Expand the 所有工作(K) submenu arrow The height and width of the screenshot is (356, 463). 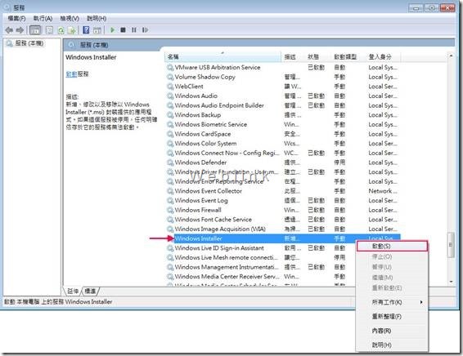point(421,302)
